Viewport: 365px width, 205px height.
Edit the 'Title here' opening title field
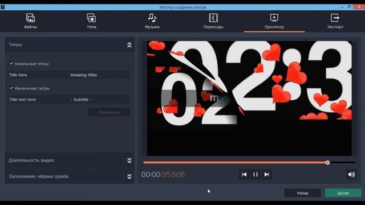pyautogui.click(x=39, y=75)
